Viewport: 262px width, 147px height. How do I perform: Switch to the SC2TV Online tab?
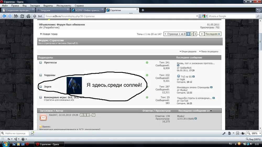click(87, 10)
